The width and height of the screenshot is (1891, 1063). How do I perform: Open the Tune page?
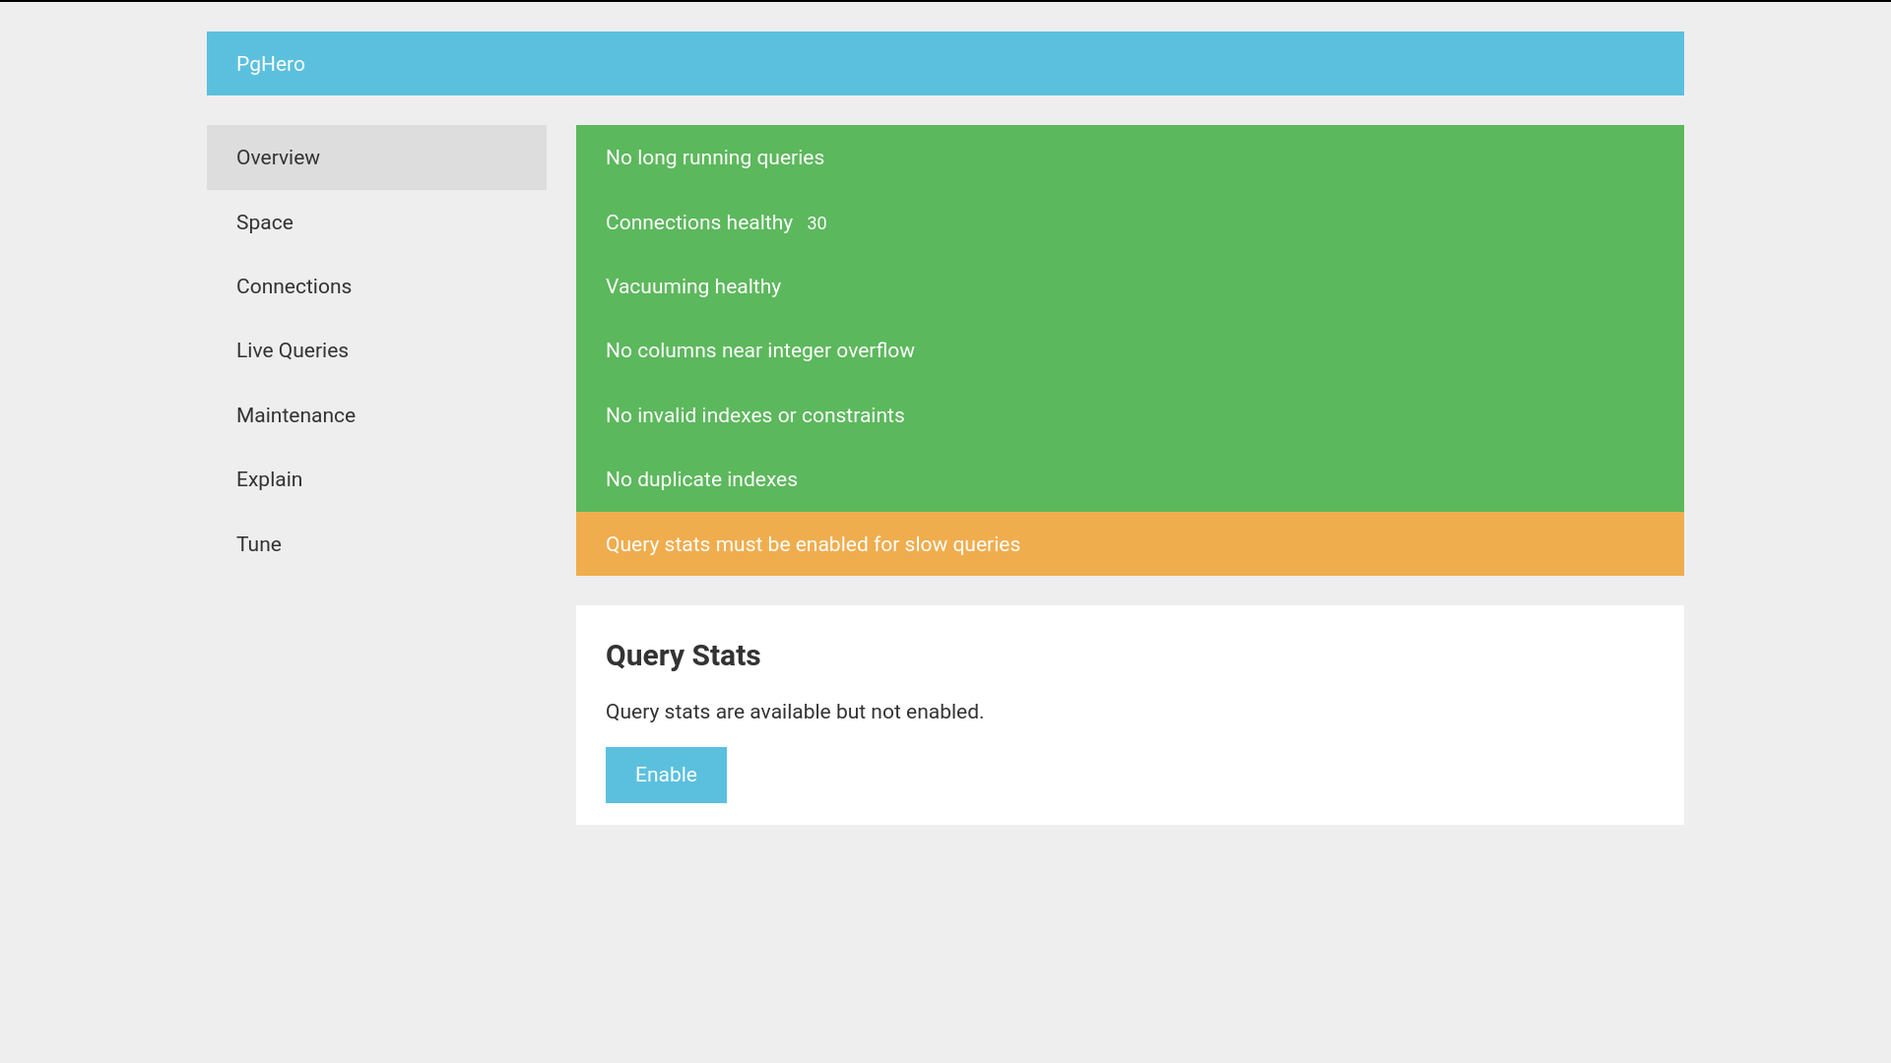pos(258,544)
